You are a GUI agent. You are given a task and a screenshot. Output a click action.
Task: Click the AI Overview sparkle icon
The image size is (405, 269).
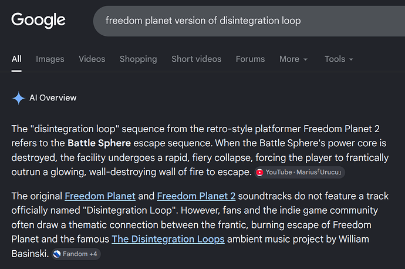pyautogui.click(x=18, y=98)
